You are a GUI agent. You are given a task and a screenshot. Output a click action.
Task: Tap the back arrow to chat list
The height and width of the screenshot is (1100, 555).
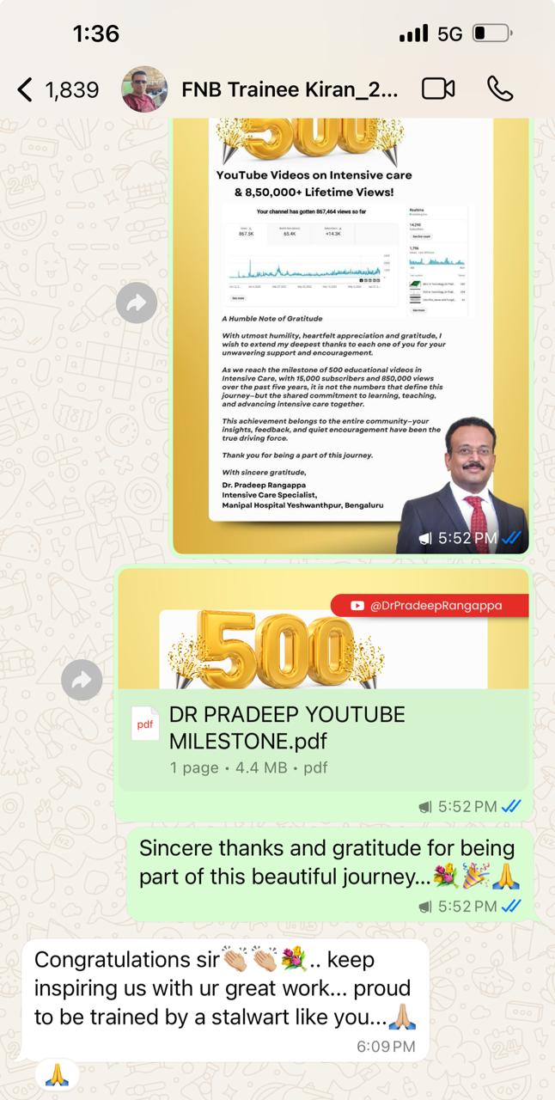[x=25, y=89]
